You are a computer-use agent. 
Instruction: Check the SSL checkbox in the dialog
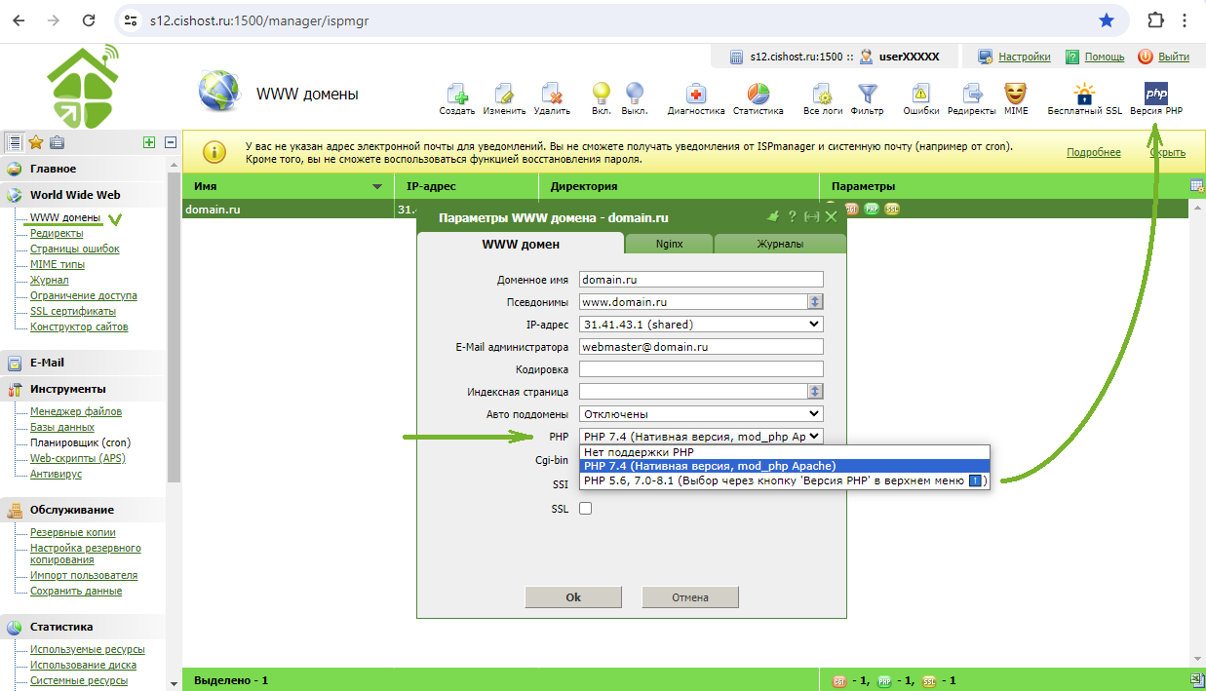pos(586,509)
